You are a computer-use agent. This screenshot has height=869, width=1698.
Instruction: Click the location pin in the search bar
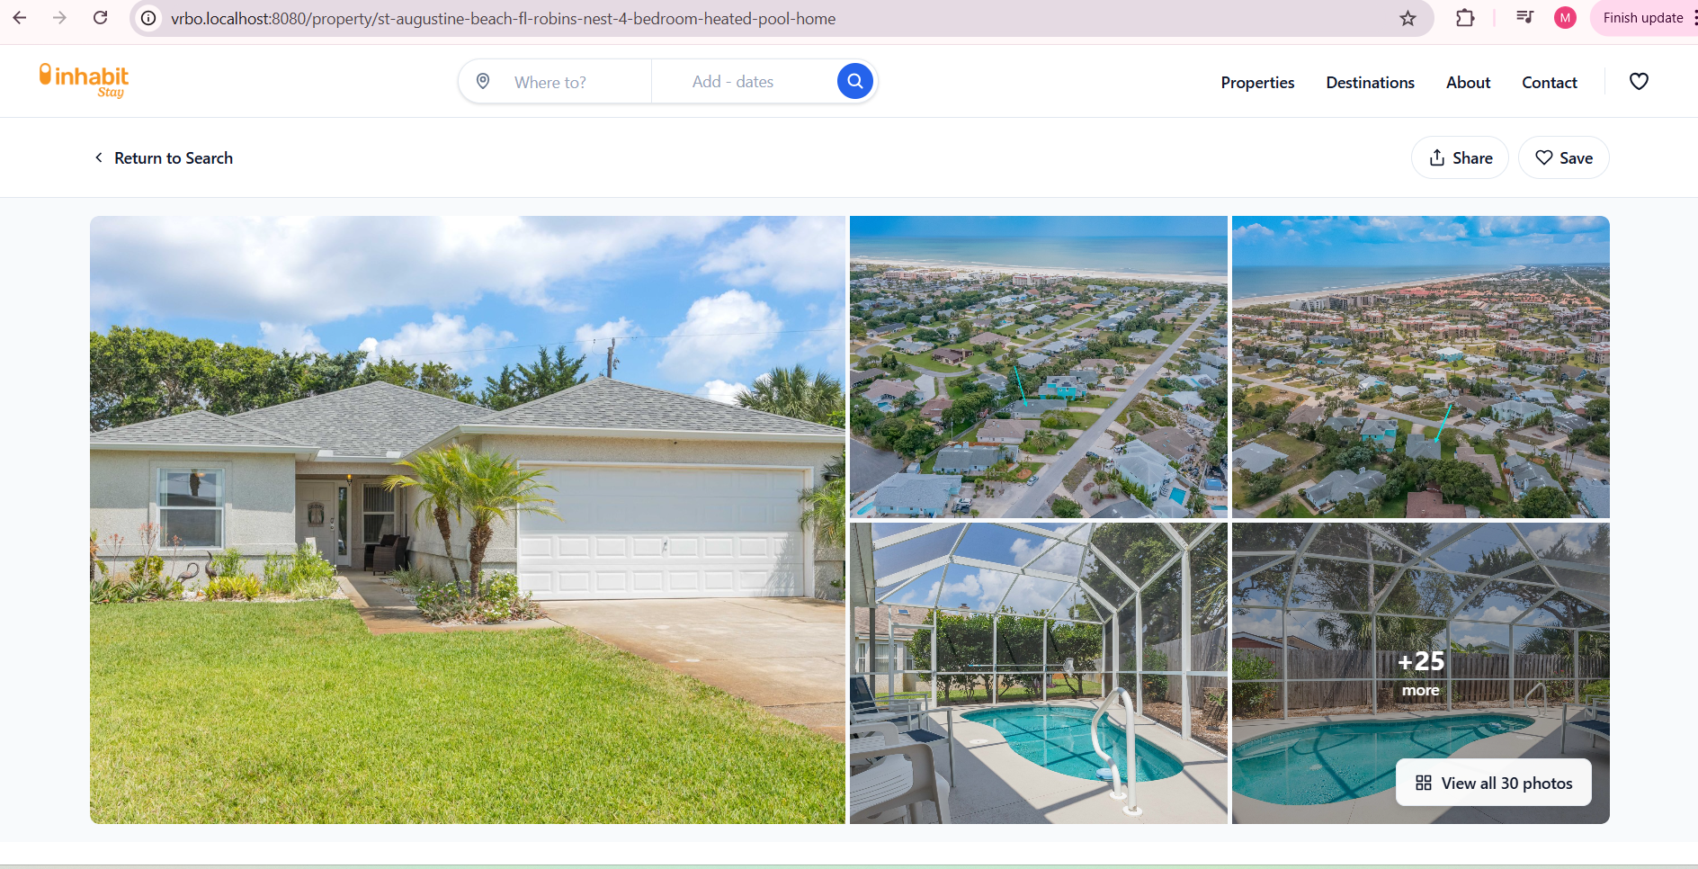(483, 81)
